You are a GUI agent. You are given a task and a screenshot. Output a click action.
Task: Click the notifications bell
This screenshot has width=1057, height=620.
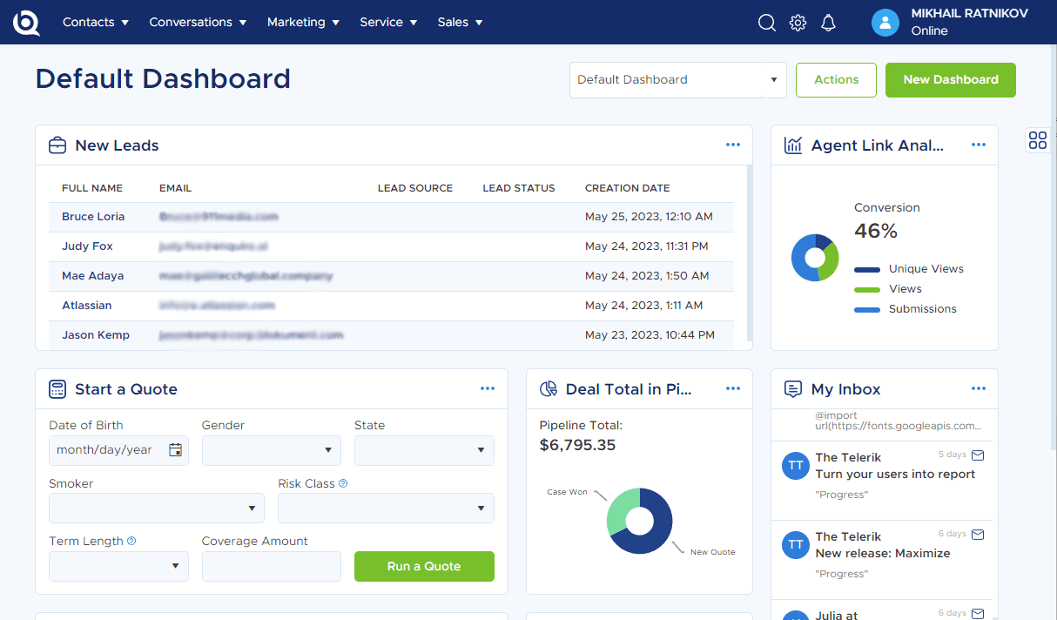828,22
